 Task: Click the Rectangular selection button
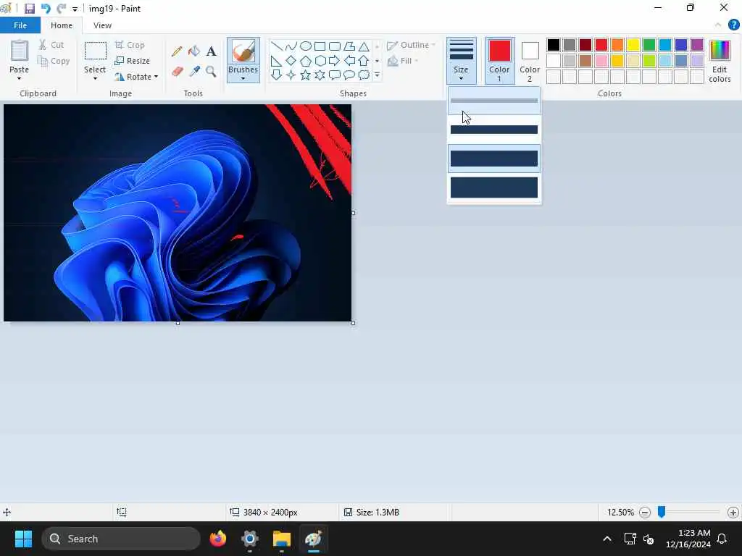[95, 51]
